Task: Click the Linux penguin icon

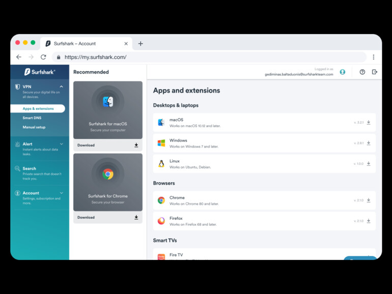Action: coord(161,164)
